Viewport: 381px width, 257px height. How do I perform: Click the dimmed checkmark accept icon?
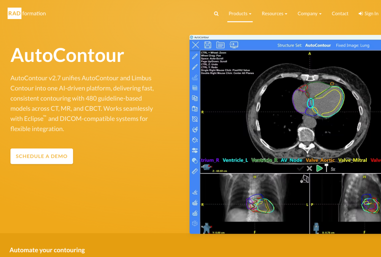coord(300,168)
